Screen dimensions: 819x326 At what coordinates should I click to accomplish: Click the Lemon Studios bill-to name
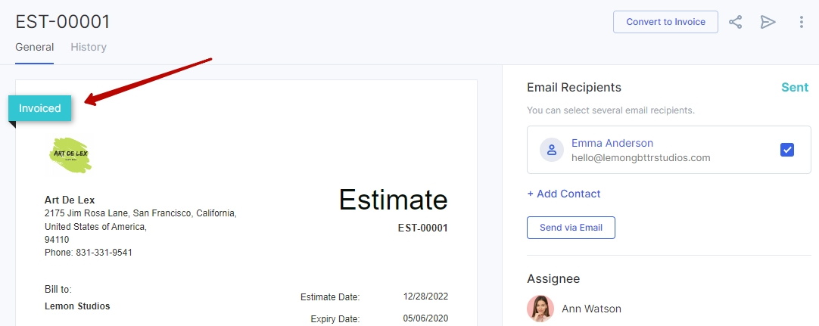tap(77, 306)
